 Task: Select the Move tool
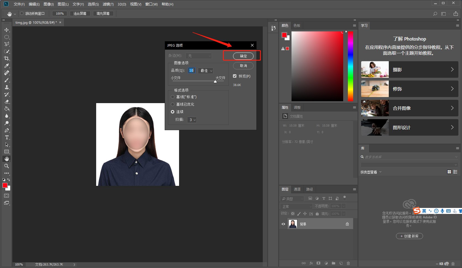7,30
